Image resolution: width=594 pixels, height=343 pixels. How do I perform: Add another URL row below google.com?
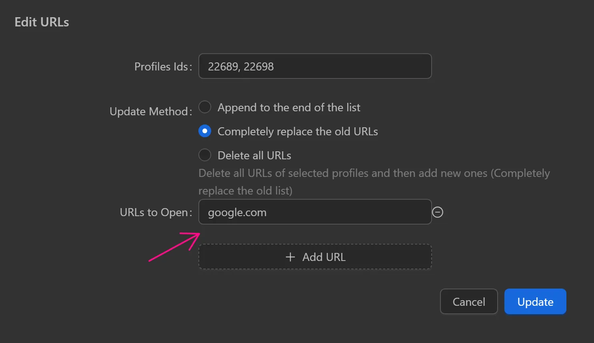[315, 257]
